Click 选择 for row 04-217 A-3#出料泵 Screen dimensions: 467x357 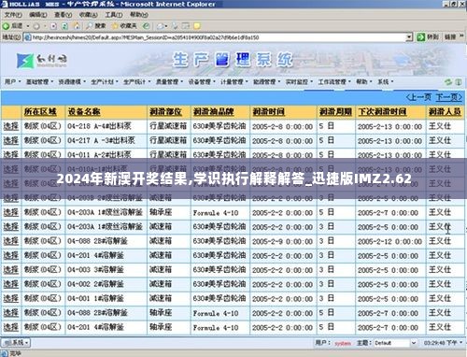click(x=11, y=141)
